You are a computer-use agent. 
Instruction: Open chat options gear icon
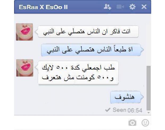[132, 7]
